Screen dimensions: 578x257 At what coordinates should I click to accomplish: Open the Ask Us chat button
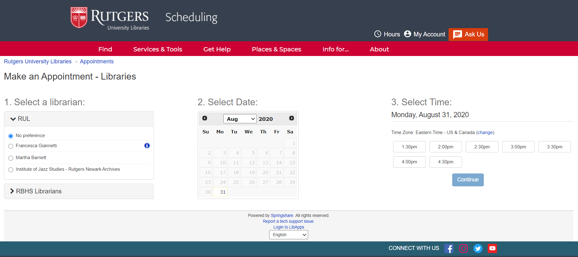(468, 34)
